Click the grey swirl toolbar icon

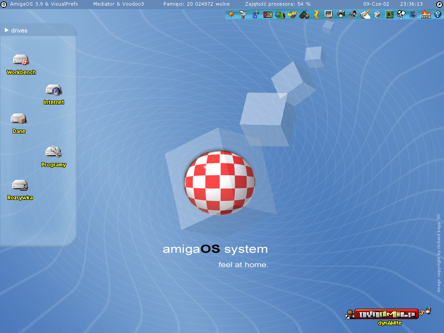pyautogui.click(x=377, y=14)
